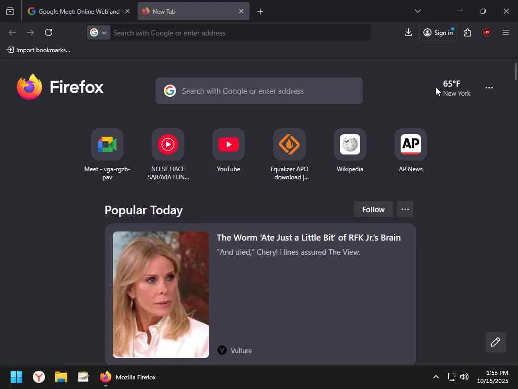Open the YouTube shortcut tile
This screenshot has width=518, height=389.
point(229,151)
